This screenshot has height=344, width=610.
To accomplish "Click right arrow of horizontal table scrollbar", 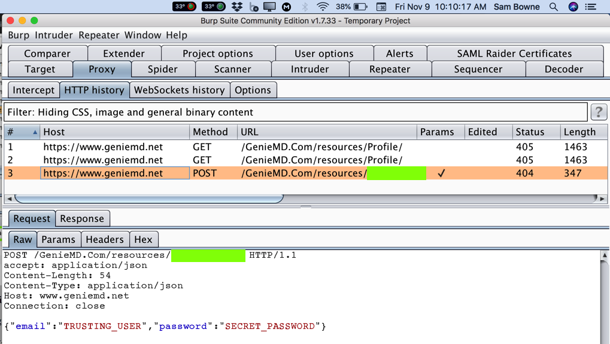I will (x=602, y=198).
